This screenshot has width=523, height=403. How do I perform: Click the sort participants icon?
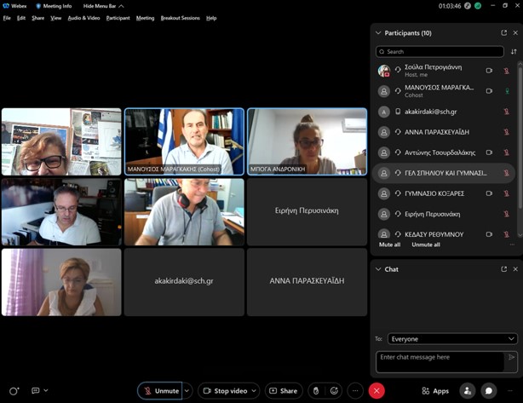point(514,52)
